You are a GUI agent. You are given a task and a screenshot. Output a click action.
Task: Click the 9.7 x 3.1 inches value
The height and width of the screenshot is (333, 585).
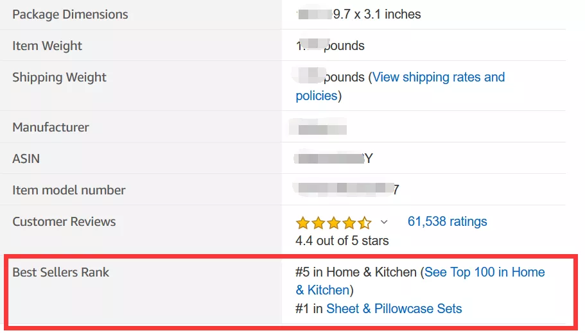tap(376, 14)
